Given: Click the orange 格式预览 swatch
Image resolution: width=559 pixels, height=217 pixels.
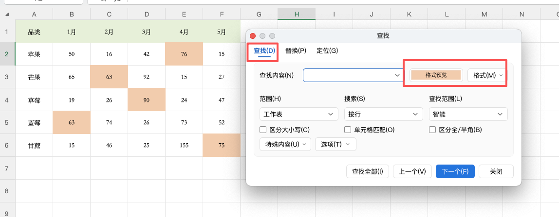Looking at the screenshot, I should pos(435,75).
